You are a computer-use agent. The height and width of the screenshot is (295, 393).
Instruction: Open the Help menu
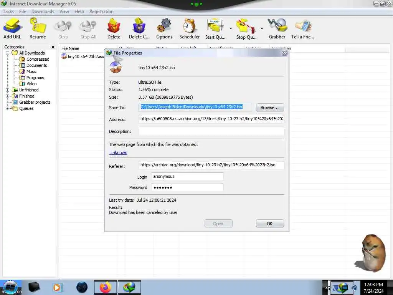click(x=79, y=12)
